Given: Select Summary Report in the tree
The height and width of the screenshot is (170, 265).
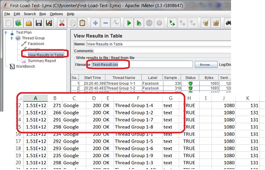Looking at the screenshot, I should pos(42,60).
